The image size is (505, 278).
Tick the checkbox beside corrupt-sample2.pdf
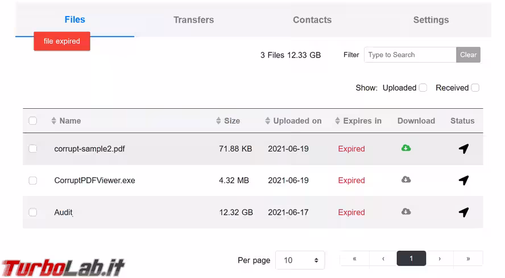(x=33, y=149)
